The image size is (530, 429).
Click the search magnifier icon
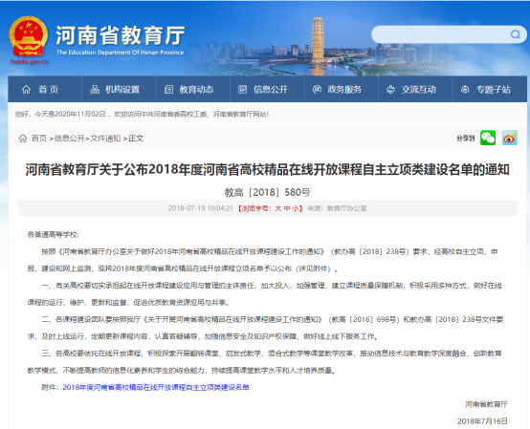click(515, 34)
